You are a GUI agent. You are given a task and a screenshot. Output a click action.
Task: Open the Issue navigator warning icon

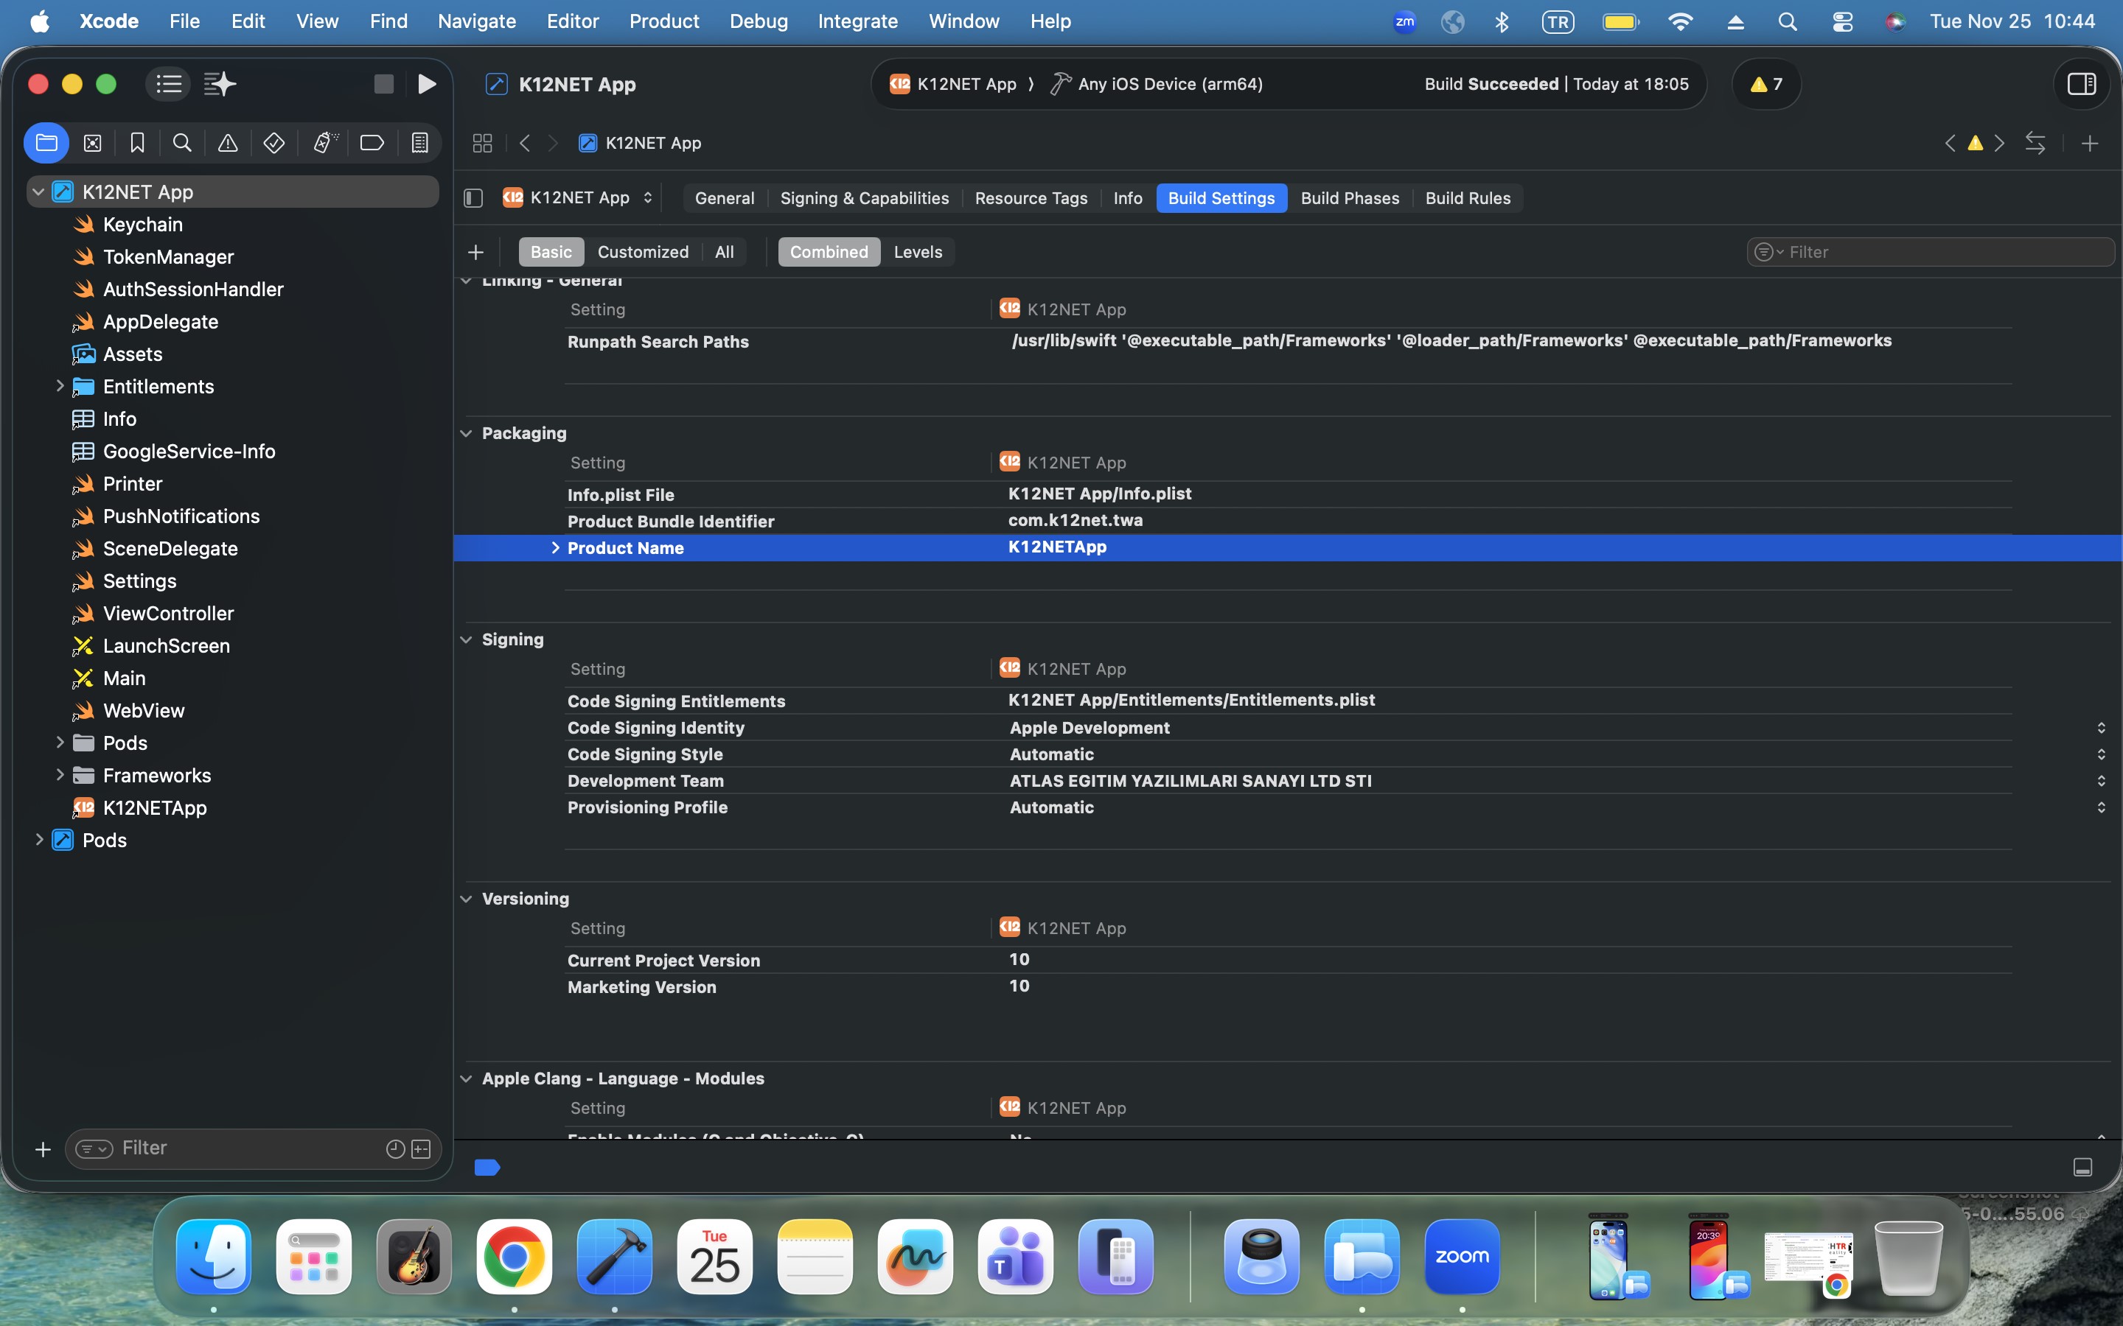coord(228,143)
